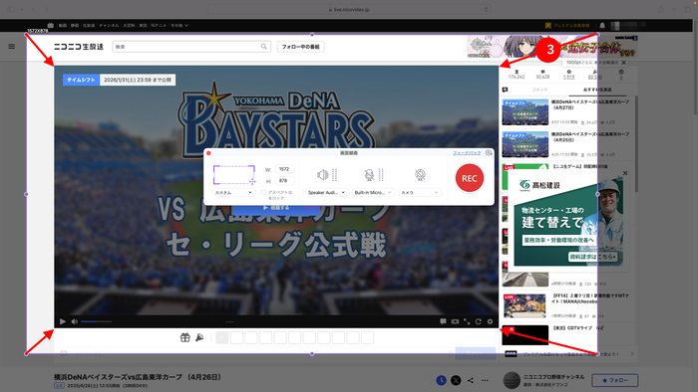Viewport: 698px width, 392px height.
Task: Open the その他 dropdown in top bar
Action: coord(179,25)
